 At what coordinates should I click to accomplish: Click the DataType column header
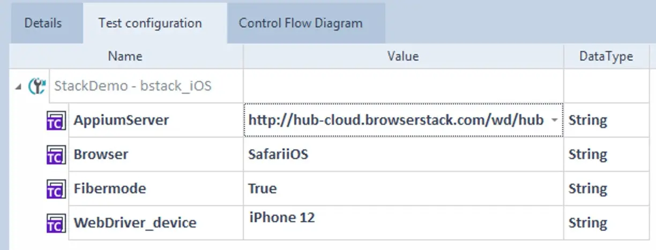pos(606,56)
